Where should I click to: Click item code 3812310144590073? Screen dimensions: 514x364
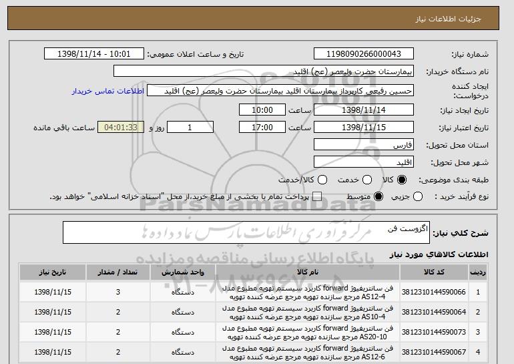(434, 332)
